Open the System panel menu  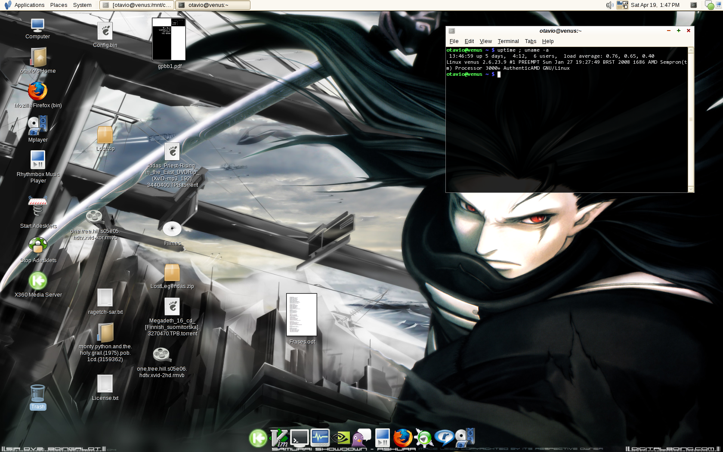click(82, 5)
